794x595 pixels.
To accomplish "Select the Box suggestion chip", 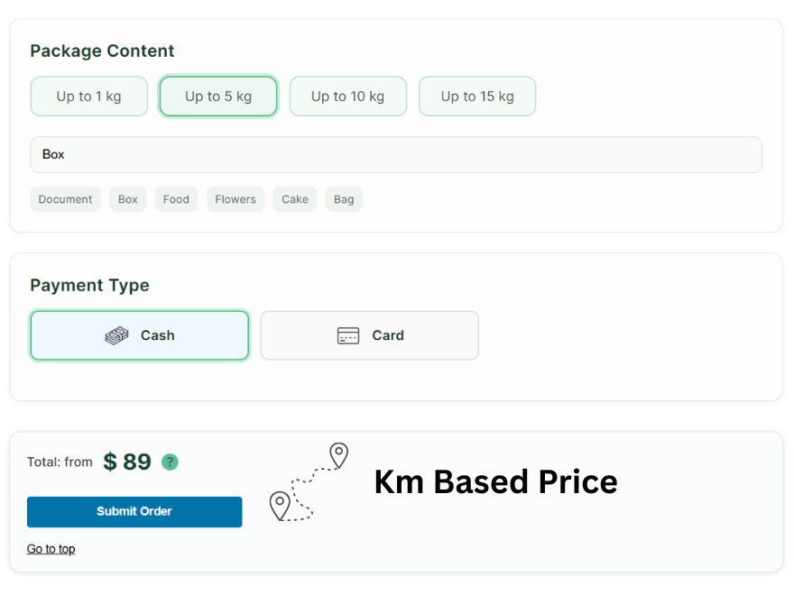I will 128,199.
